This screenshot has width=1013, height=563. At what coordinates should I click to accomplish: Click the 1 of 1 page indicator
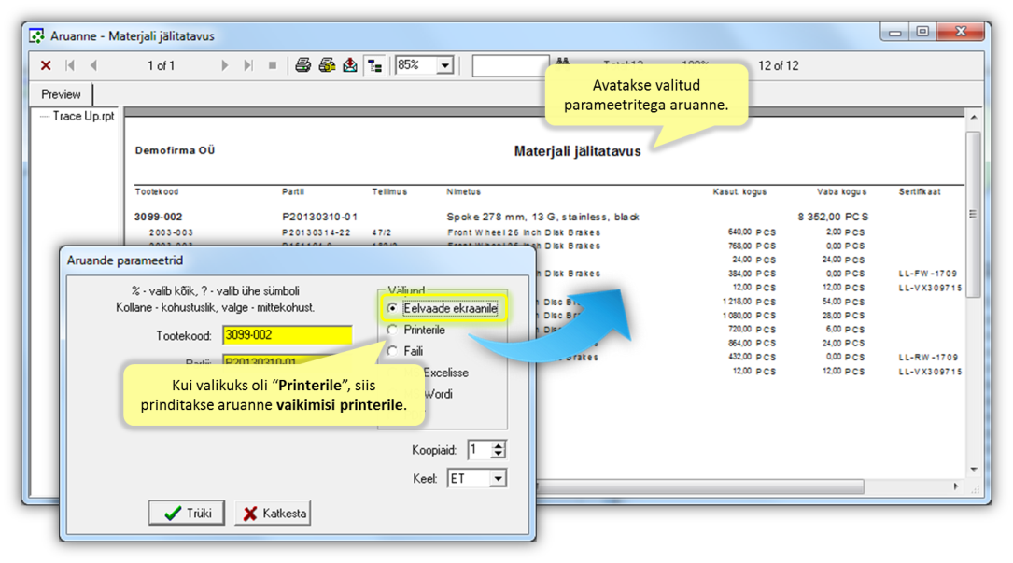161,65
